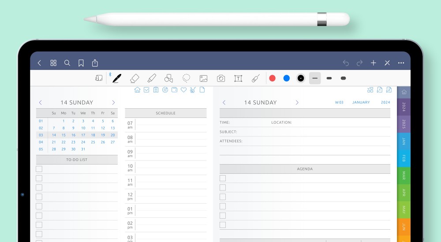Open the W03 week link
This screenshot has height=242, width=441.
339,103
